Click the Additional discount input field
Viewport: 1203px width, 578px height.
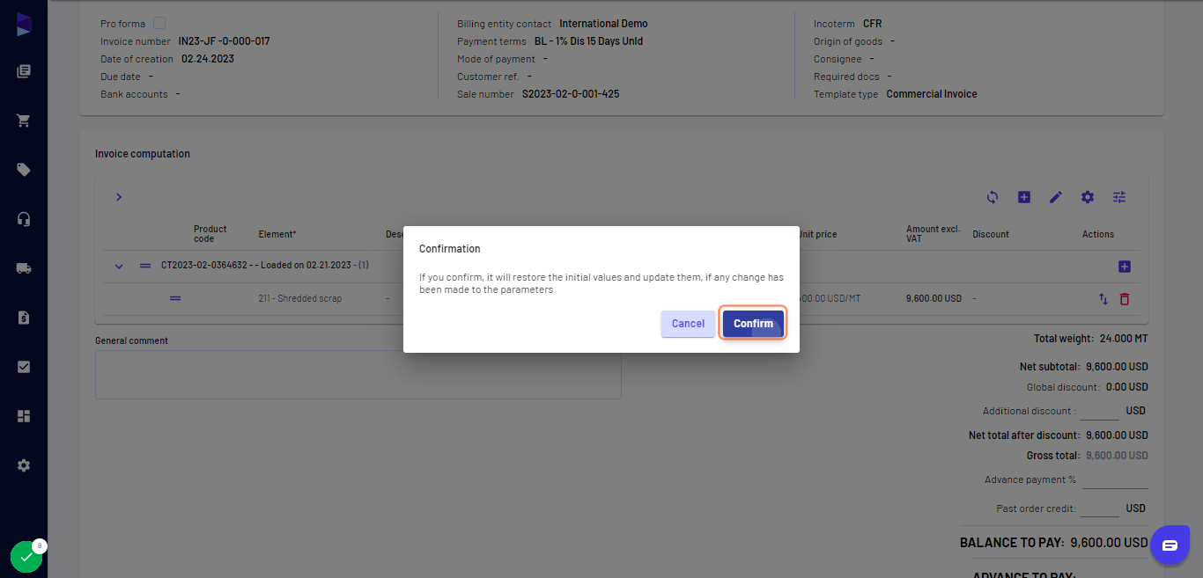[1099, 411]
